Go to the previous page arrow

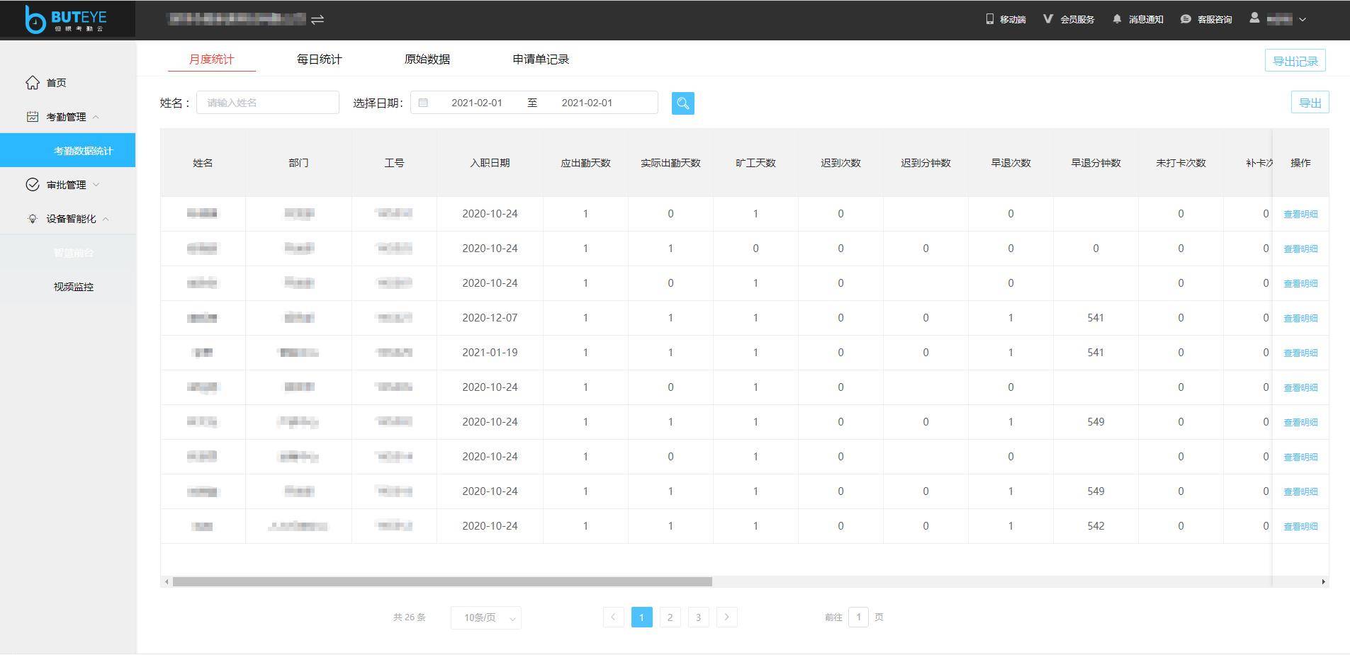coord(614,617)
